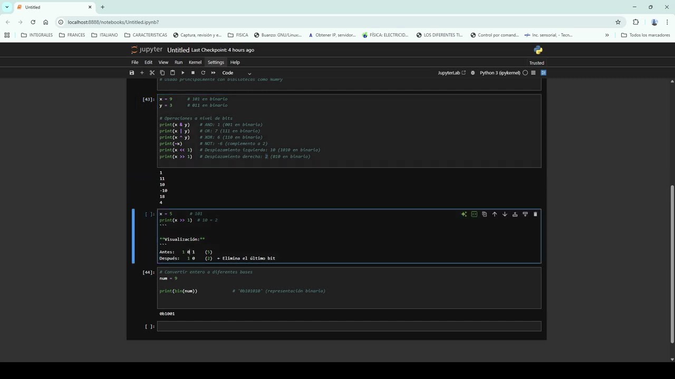Image resolution: width=675 pixels, height=379 pixels.
Task: Restart kernel and run all cells
Action: 213,73
